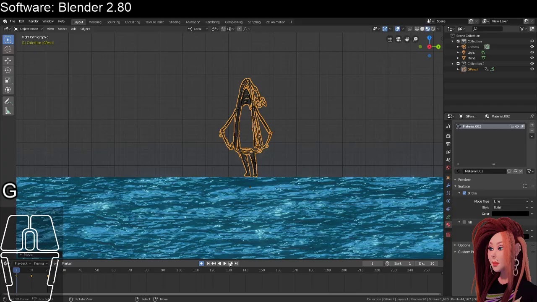
Task: Activate the Rotate tool in toolbar
Action: pyautogui.click(x=8, y=70)
